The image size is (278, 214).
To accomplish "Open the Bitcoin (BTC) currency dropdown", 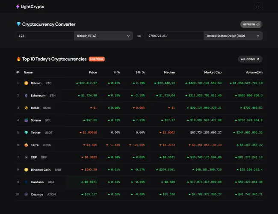I will pyautogui.click(x=104, y=36).
